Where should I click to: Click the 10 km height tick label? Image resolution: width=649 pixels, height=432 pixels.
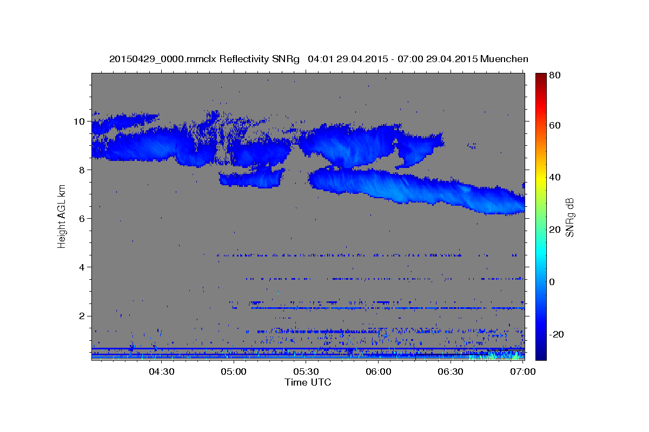(80, 122)
